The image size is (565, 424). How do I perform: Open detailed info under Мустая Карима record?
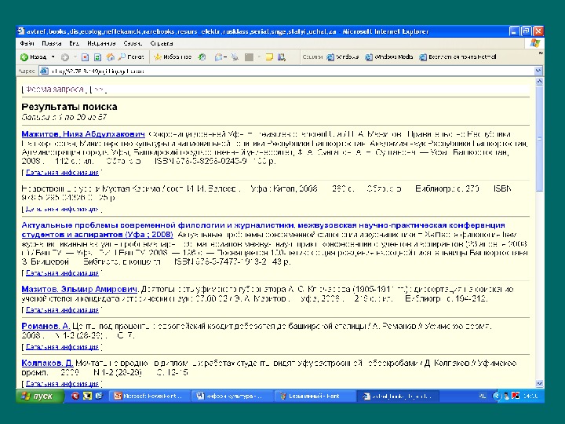tap(62, 209)
